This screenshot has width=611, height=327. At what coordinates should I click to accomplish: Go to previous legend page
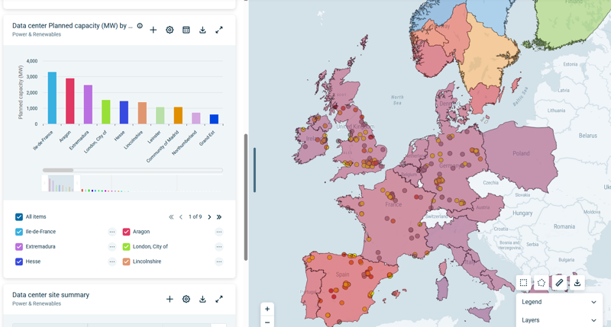[181, 217]
